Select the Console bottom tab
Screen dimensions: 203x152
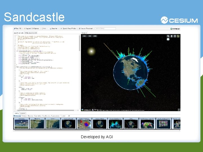click(x=23, y=113)
